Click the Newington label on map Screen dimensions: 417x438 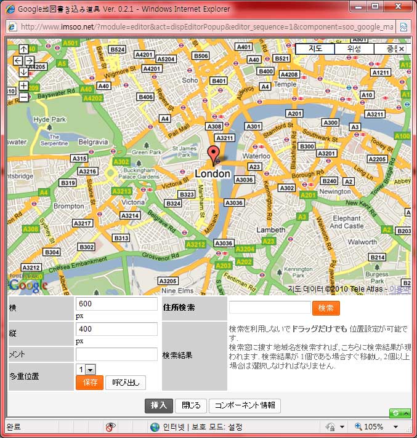[x=335, y=191]
